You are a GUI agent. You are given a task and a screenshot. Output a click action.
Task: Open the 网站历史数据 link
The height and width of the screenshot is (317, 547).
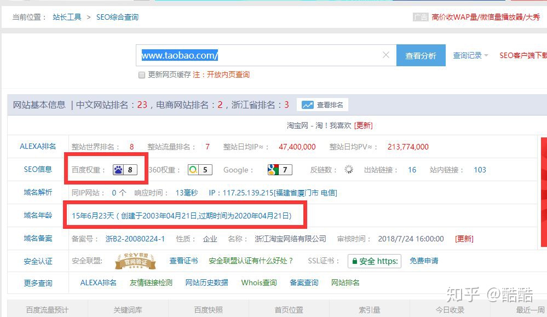[x=206, y=283]
